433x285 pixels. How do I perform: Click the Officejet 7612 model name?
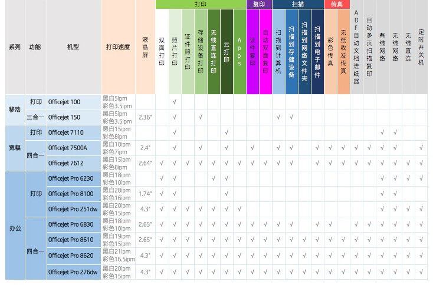pos(66,164)
